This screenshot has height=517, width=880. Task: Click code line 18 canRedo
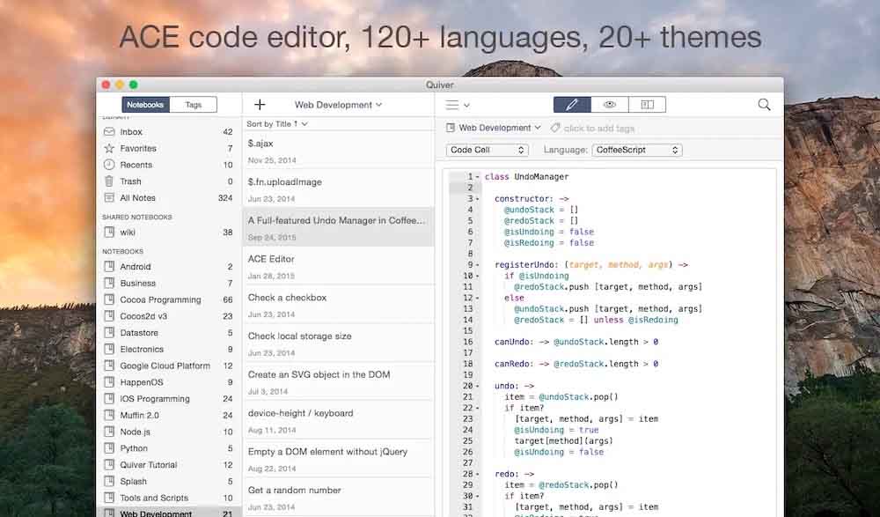(576, 364)
